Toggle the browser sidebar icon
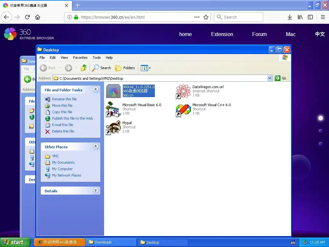The width and height of the screenshot is (329, 247). tap(310, 17)
